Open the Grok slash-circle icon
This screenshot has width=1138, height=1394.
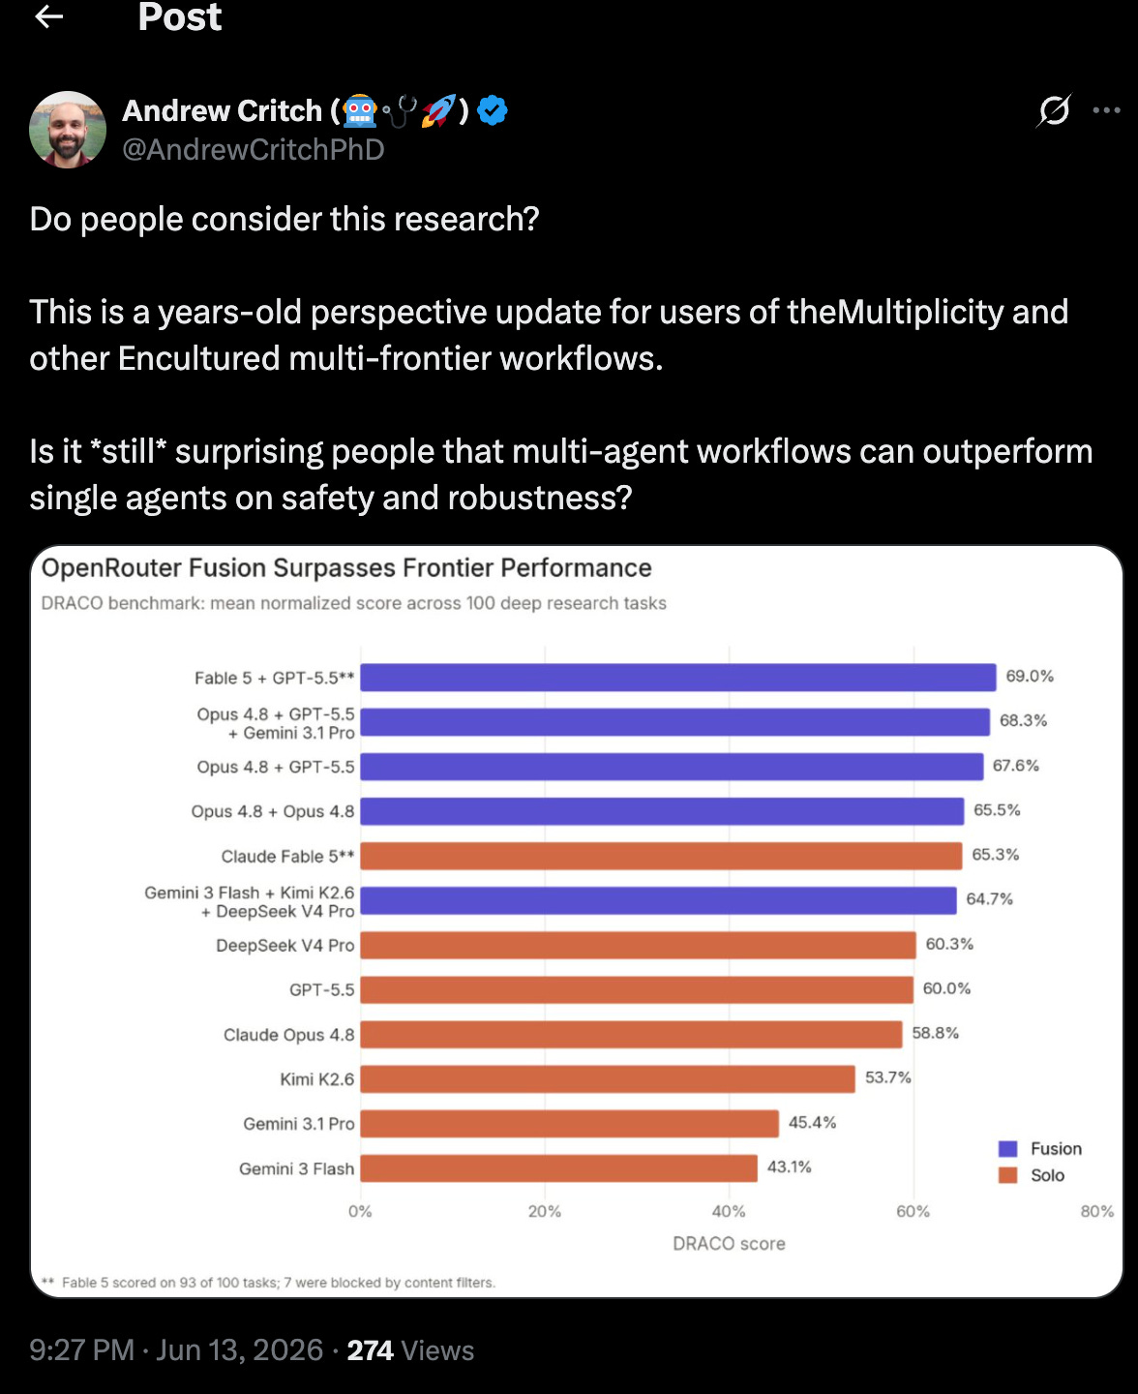[1054, 110]
